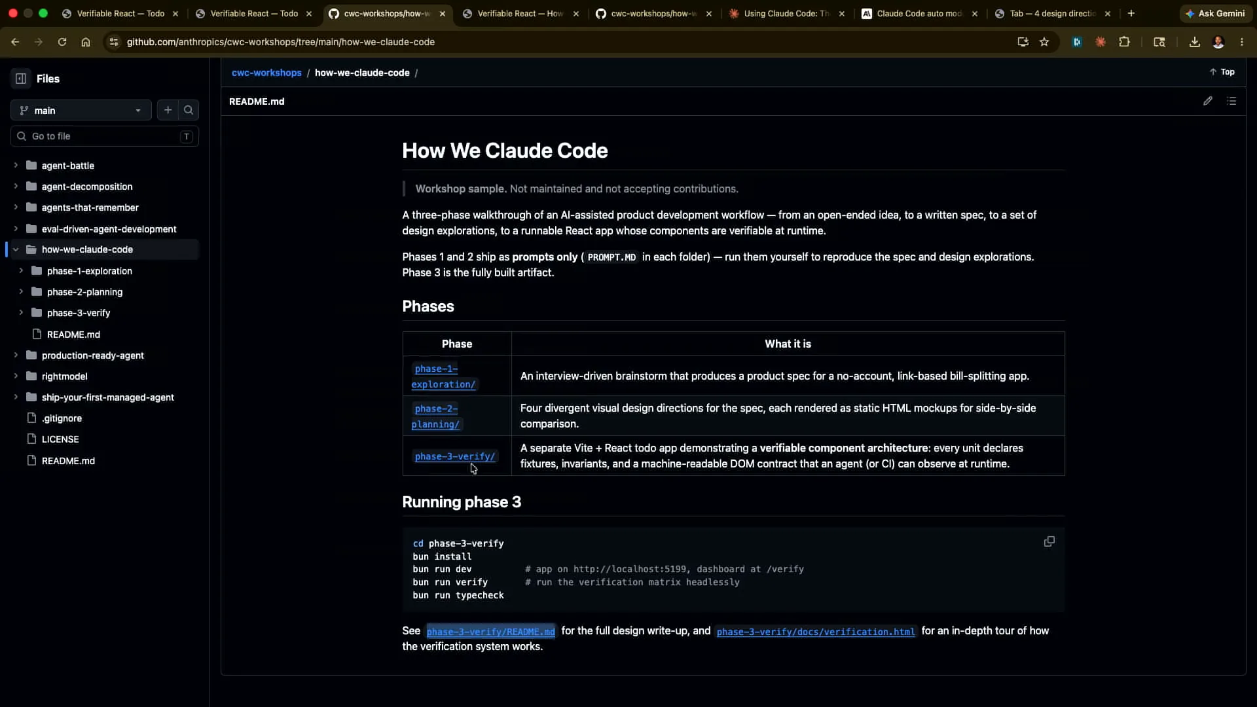
Task: Open phase-1-exploration/ table link
Action: [x=443, y=376]
